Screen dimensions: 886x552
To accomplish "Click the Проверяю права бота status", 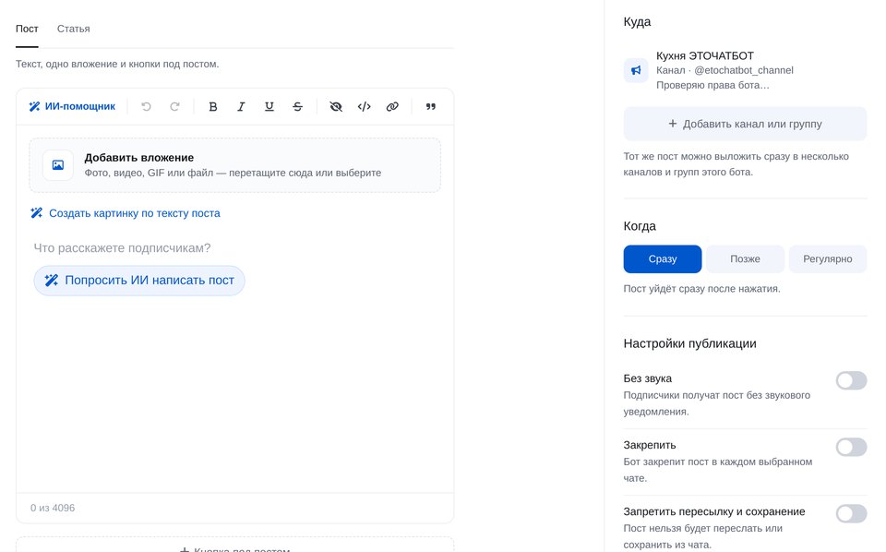I will pyautogui.click(x=712, y=85).
